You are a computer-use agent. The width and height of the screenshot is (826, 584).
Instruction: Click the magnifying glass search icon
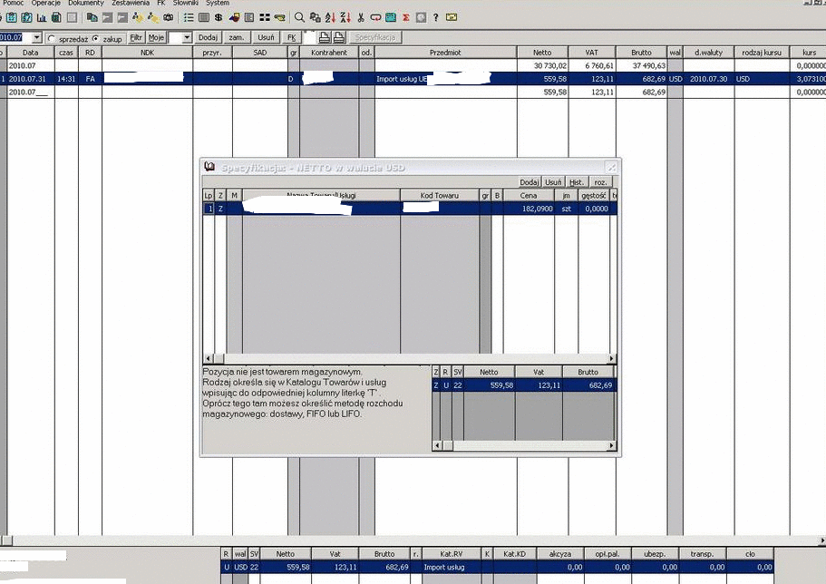tap(299, 17)
